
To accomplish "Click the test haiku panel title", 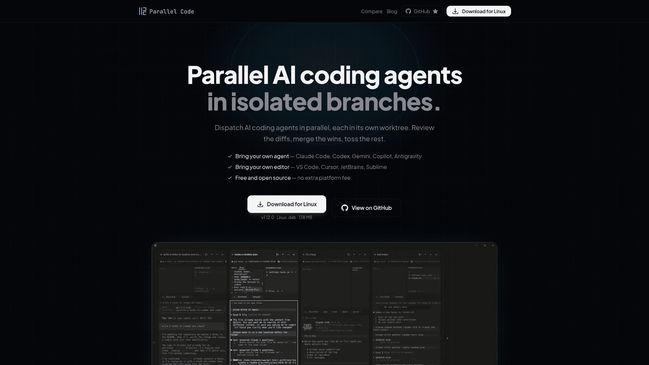I will point(383,254).
